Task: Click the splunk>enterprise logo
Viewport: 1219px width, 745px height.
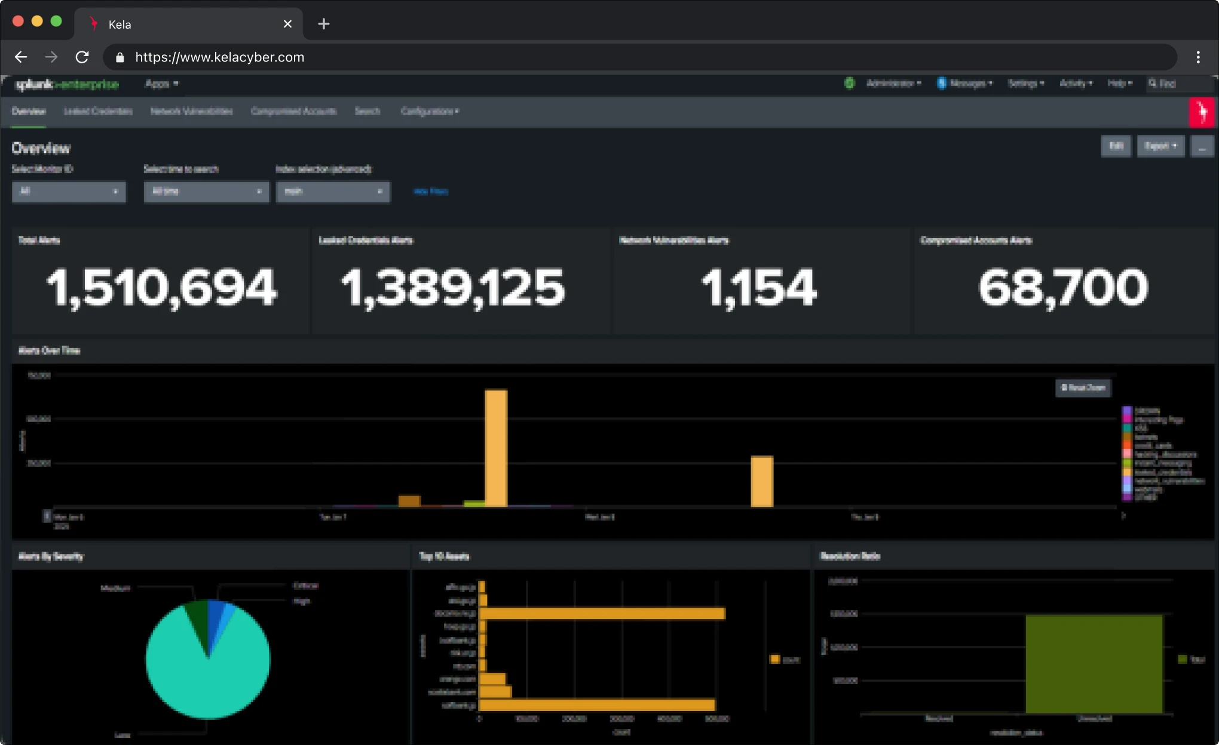Action: point(67,84)
